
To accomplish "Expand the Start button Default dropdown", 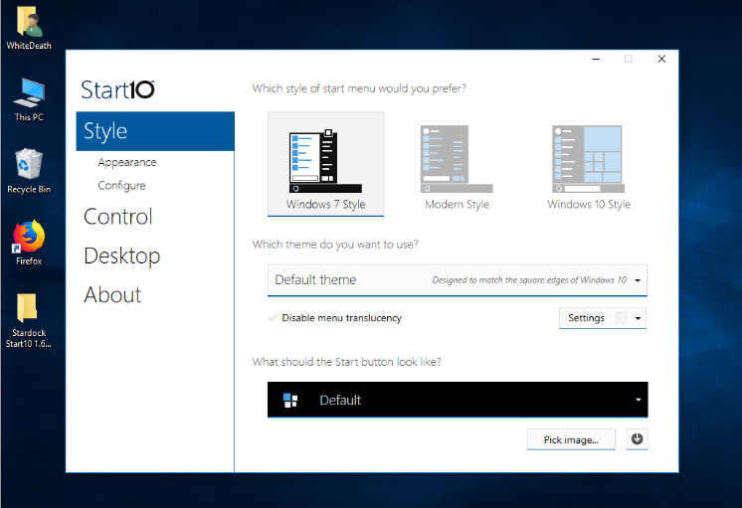I will [x=458, y=400].
